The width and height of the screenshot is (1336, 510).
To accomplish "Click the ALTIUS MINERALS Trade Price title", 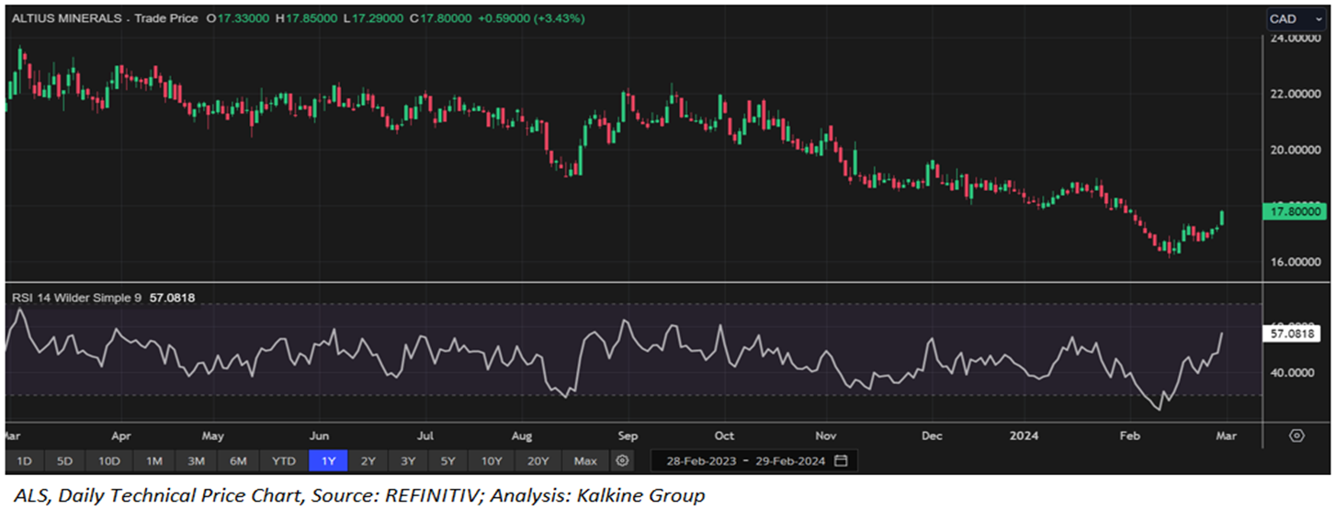I will [103, 18].
